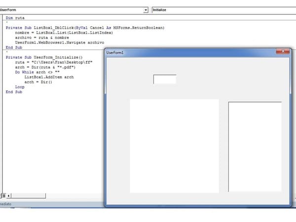Select the list box on the right
Screen dimensions: 296x222
coord(255,147)
